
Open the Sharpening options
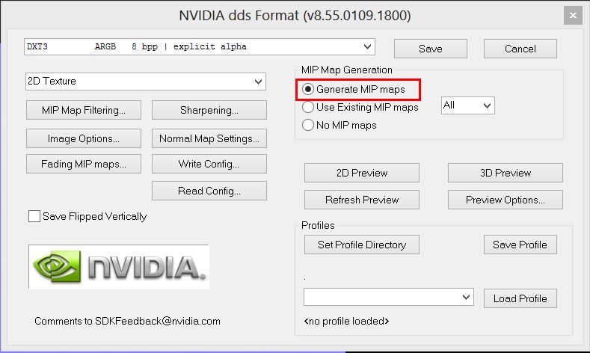[x=209, y=110]
